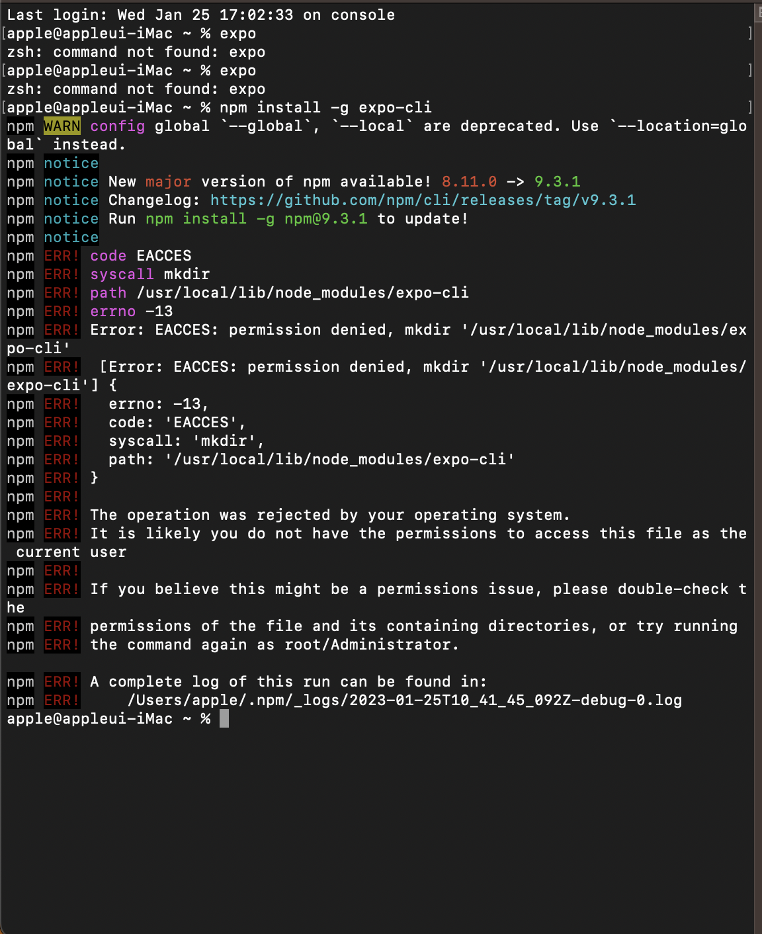Viewport: 762px width, 934px height.
Task: Click the orange 'major' word
Action: (x=169, y=181)
